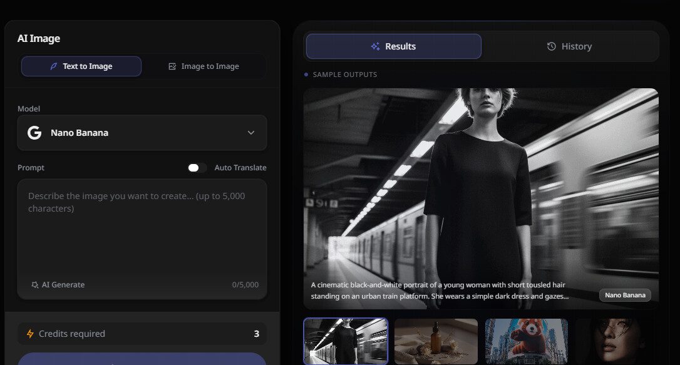The width and height of the screenshot is (680, 365).
Task: Open the Nano Banana model selector
Action: click(142, 133)
